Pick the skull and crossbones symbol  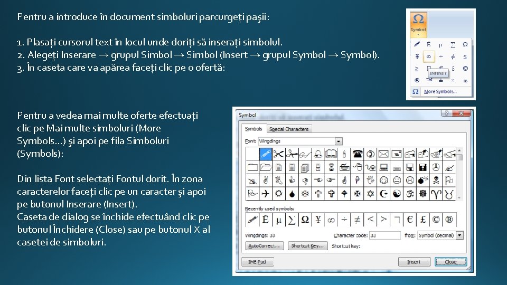[436, 180]
